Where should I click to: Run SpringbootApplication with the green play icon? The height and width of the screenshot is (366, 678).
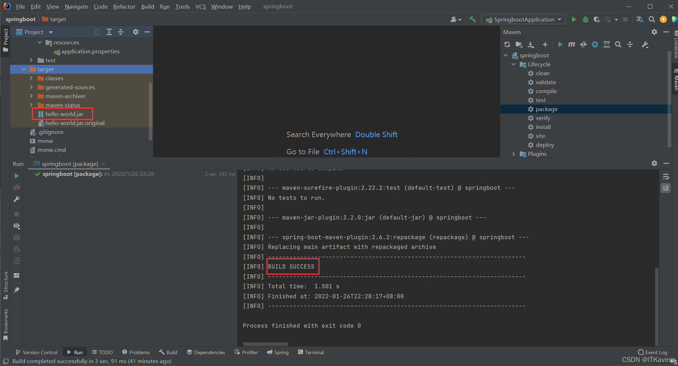click(574, 19)
